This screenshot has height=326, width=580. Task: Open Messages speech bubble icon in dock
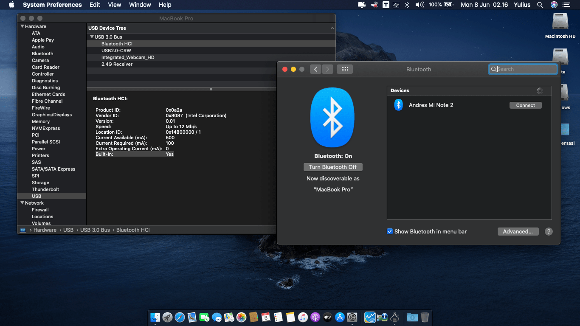(x=217, y=317)
